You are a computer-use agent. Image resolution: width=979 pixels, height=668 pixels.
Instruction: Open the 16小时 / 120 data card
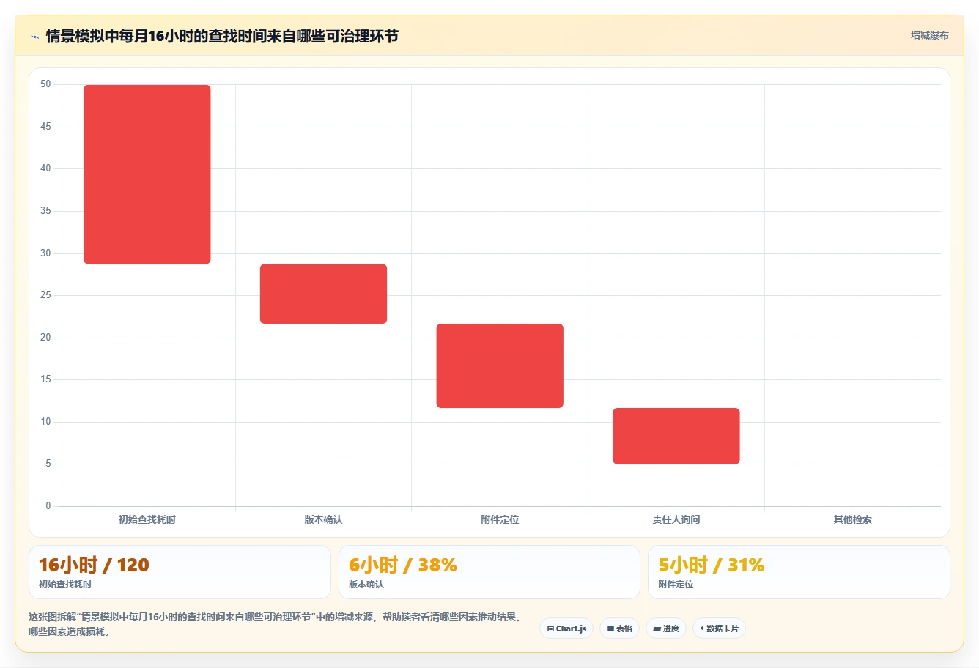click(180, 572)
